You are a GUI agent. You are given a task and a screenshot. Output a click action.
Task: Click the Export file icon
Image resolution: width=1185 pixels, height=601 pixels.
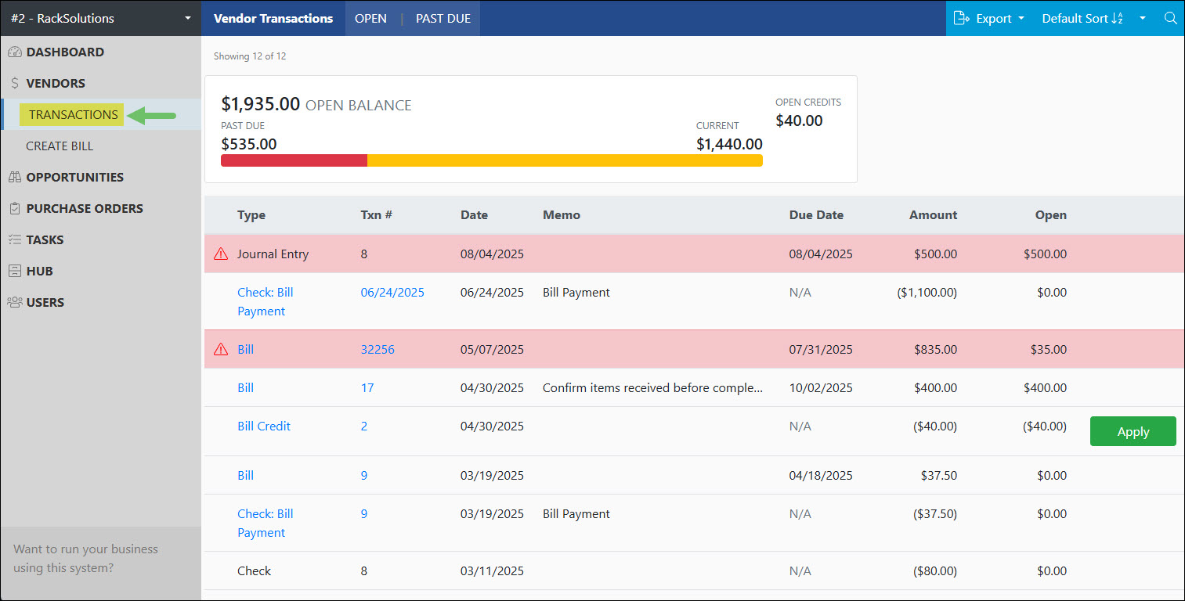point(962,18)
